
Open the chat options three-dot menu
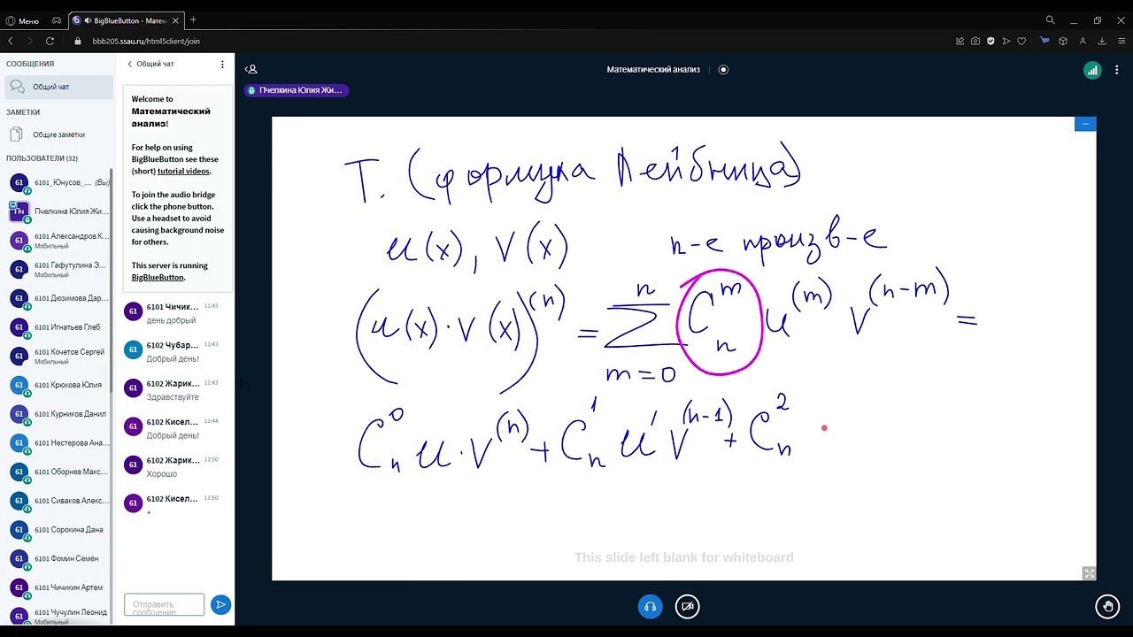[222, 64]
